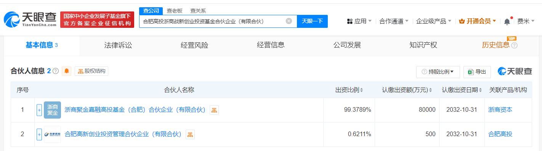Click the orange alert bell beside 合伙人信息
This screenshot has width=542, height=151.
pos(67,71)
